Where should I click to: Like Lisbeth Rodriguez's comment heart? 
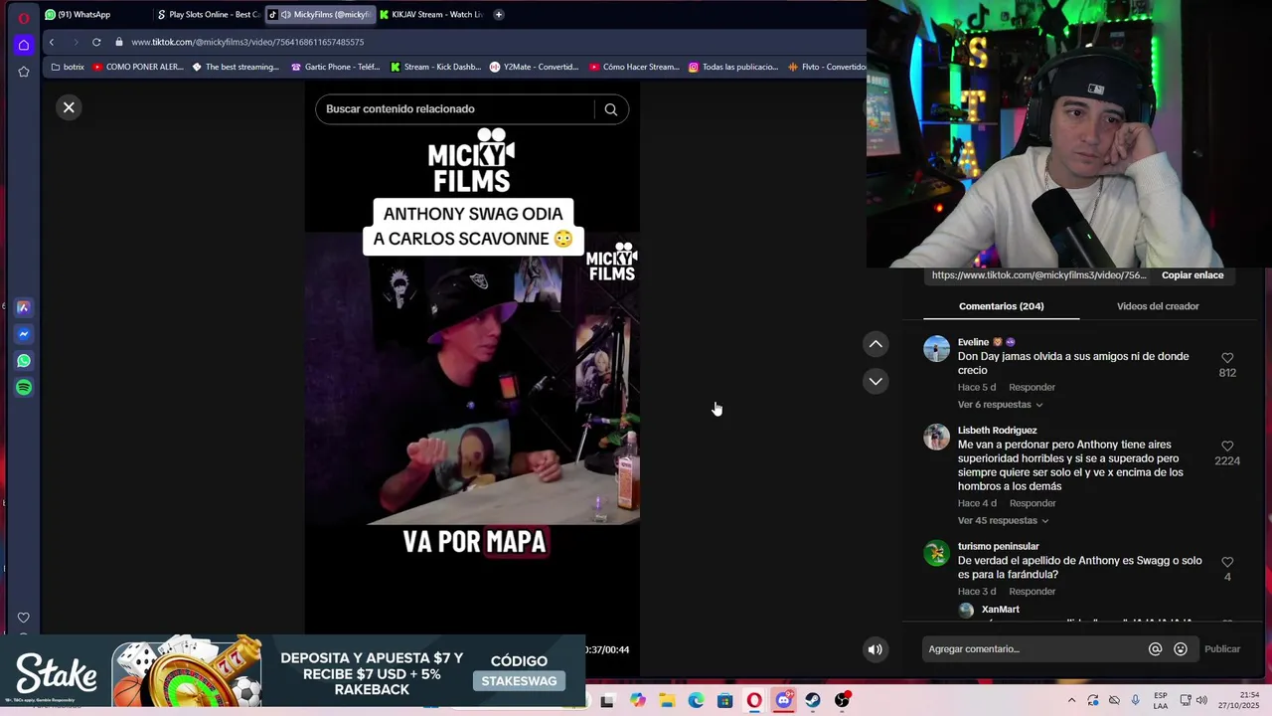(1227, 447)
